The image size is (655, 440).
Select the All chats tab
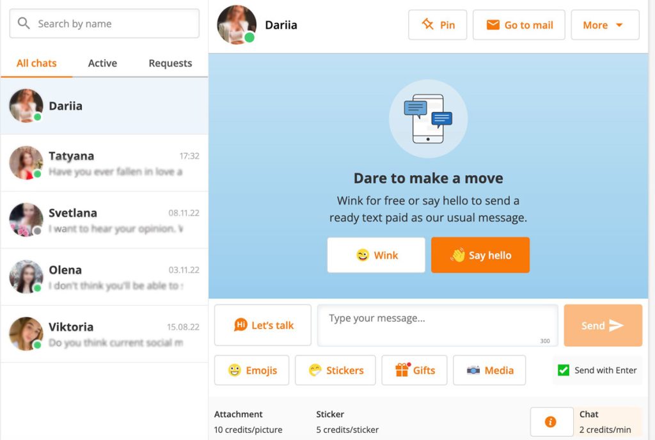click(x=36, y=63)
